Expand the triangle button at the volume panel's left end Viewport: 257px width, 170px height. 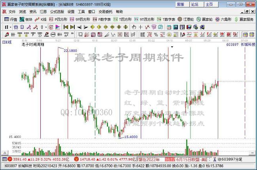point(5,153)
